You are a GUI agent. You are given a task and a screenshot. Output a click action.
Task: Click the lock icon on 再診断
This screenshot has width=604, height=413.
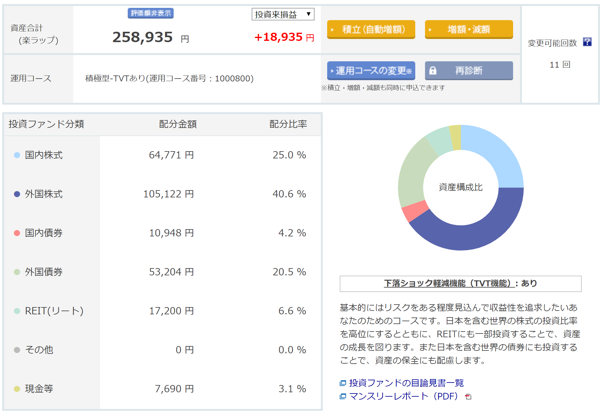(433, 70)
